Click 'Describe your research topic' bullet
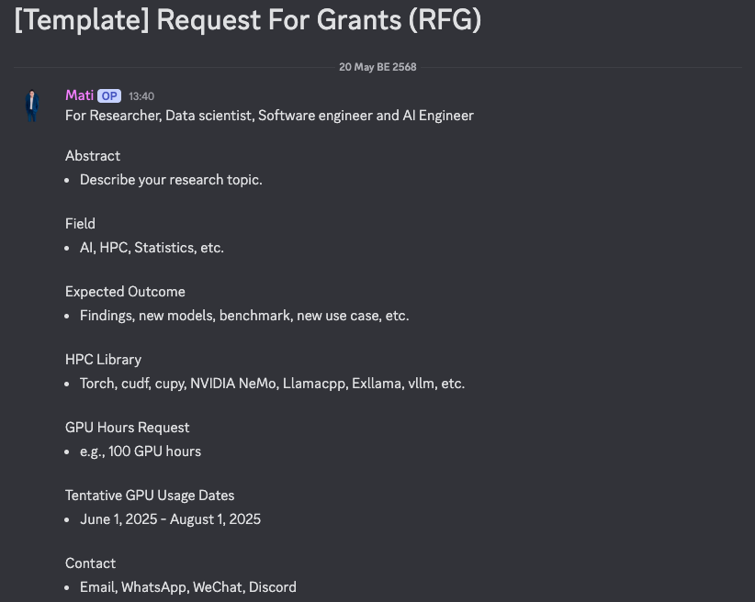Image resolution: width=755 pixels, height=602 pixels. coord(171,180)
